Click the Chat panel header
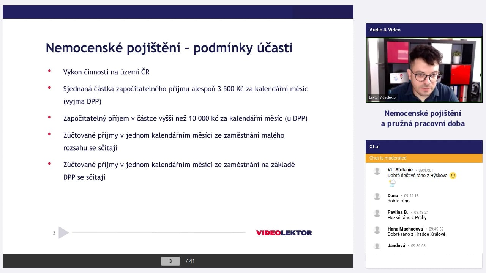Screen dimensions: 486x273 coord(424,147)
